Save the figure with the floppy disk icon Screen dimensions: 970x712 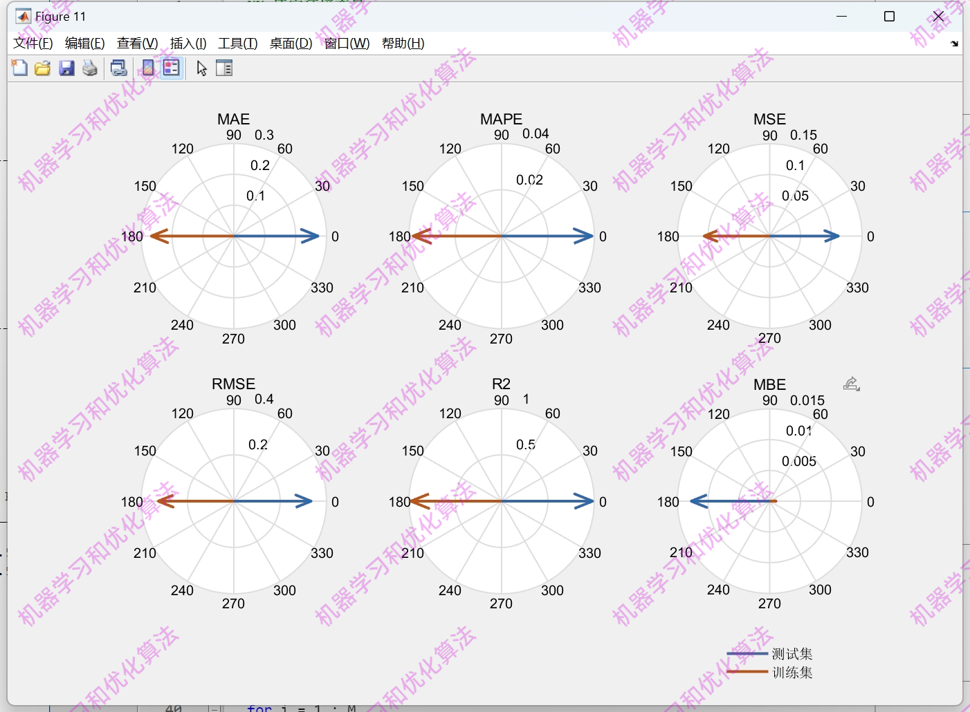point(66,68)
